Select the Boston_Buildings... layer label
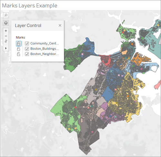This screenshot has height=157, width=161. tap(44, 49)
